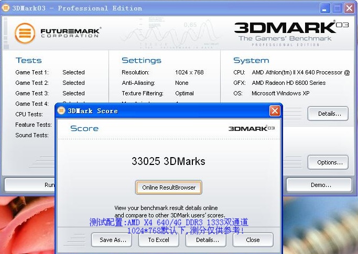Image resolution: width=358 pixels, height=254 pixels.
Task: Click the partly hidden Run button
Action: pos(30,185)
